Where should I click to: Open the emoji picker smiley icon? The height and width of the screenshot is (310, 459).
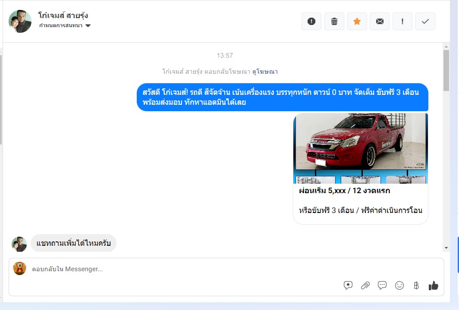coord(399,285)
